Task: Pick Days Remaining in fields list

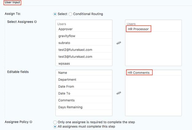Action: [70, 107]
